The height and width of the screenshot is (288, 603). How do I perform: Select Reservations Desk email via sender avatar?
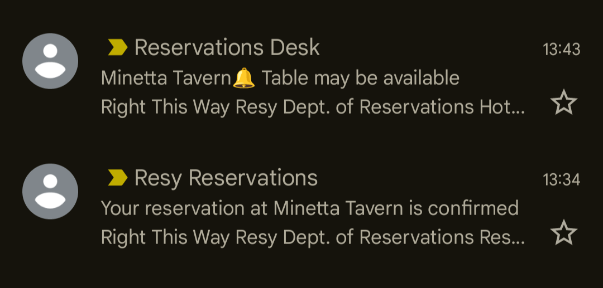50,61
